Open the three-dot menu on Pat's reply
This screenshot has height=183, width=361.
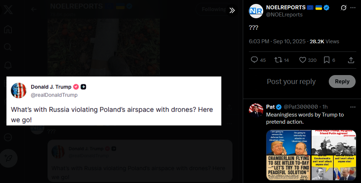coord(353,107)
